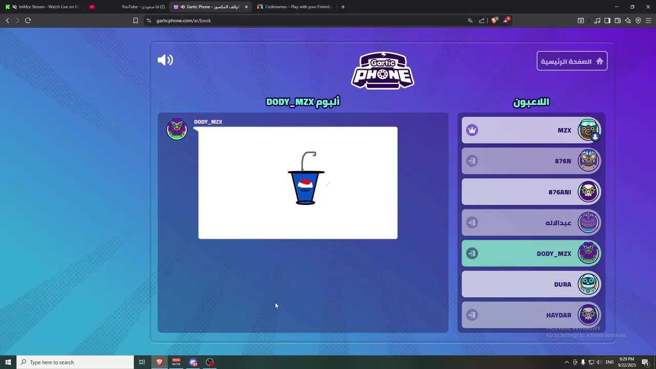Image resolution: width=656 pixels, height=369 pixels.
Task: Select player HAYDAR row
Action: pyautogui.click(x=531, y=315)
